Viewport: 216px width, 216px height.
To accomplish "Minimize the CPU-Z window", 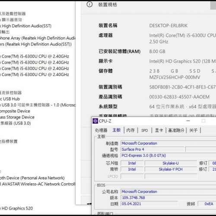I will 188,121.
